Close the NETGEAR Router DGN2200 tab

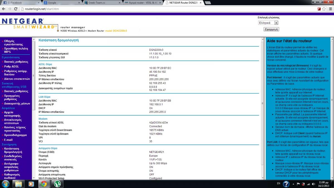click(x=200, y=3)
